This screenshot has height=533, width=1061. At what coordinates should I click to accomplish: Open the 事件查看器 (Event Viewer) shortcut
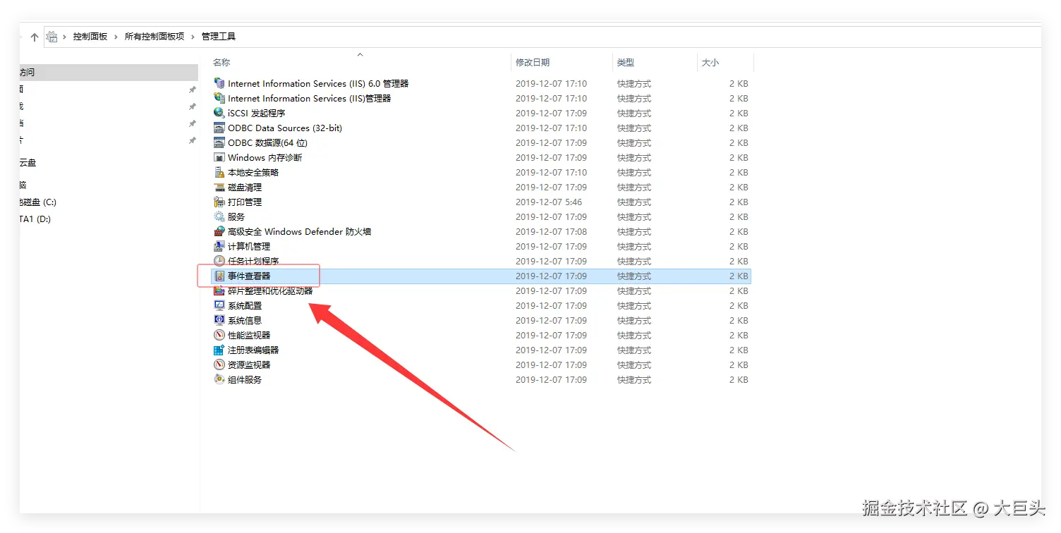click(250, 276)
